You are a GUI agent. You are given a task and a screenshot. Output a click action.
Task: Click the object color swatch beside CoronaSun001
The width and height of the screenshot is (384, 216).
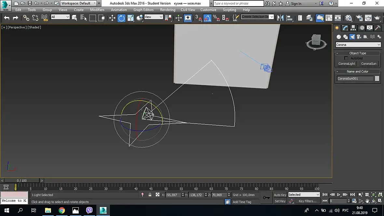[377, 78]
